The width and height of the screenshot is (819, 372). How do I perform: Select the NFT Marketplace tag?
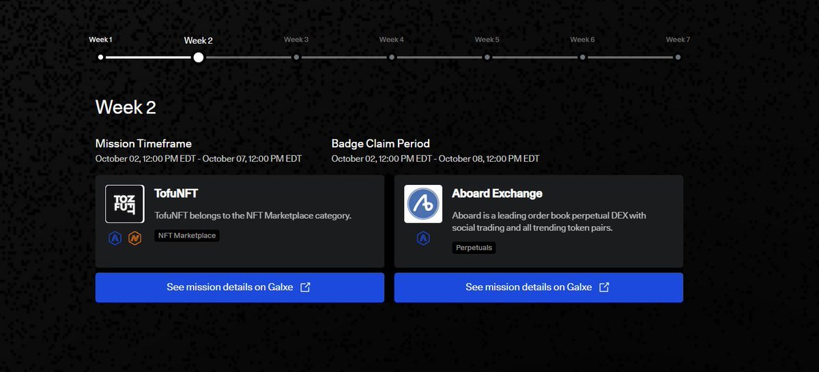187,235
